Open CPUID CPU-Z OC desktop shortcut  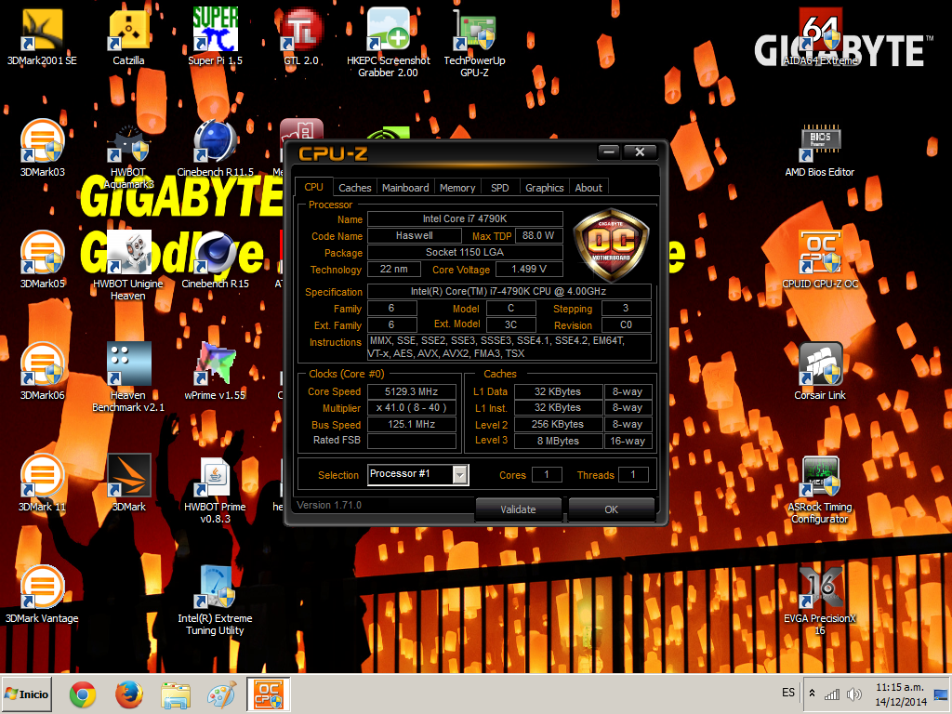tap(820, 260)
